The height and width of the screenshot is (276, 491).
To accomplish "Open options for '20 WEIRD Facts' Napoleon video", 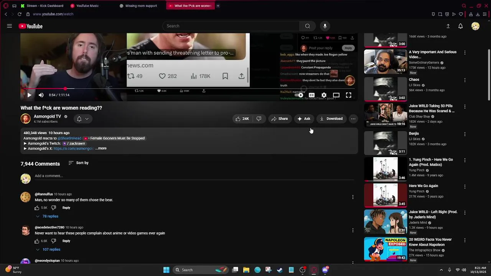I will (465, 240).
